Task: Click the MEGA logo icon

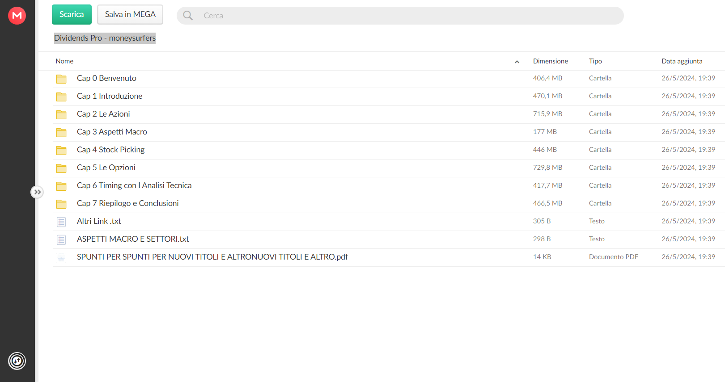Action: click(17, 16)
